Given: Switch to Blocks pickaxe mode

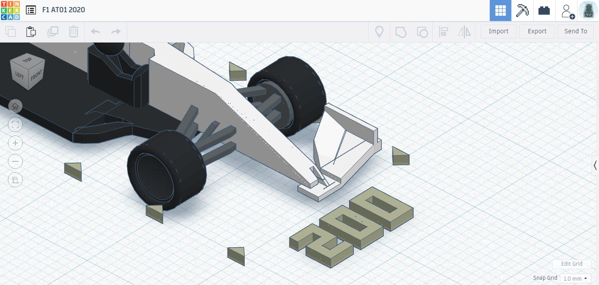Looking at the screenshot, I should click(522, 11).
